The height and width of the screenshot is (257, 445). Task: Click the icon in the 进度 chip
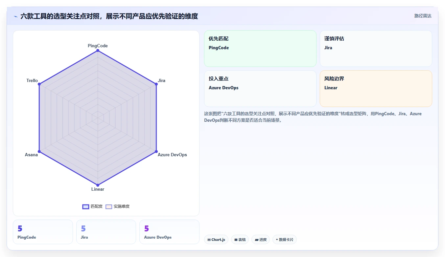point(256,240)
